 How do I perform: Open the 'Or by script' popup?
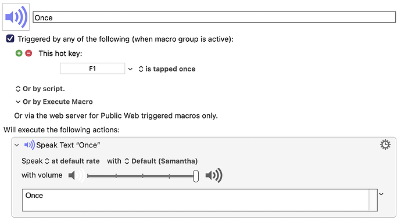[41, 89]
